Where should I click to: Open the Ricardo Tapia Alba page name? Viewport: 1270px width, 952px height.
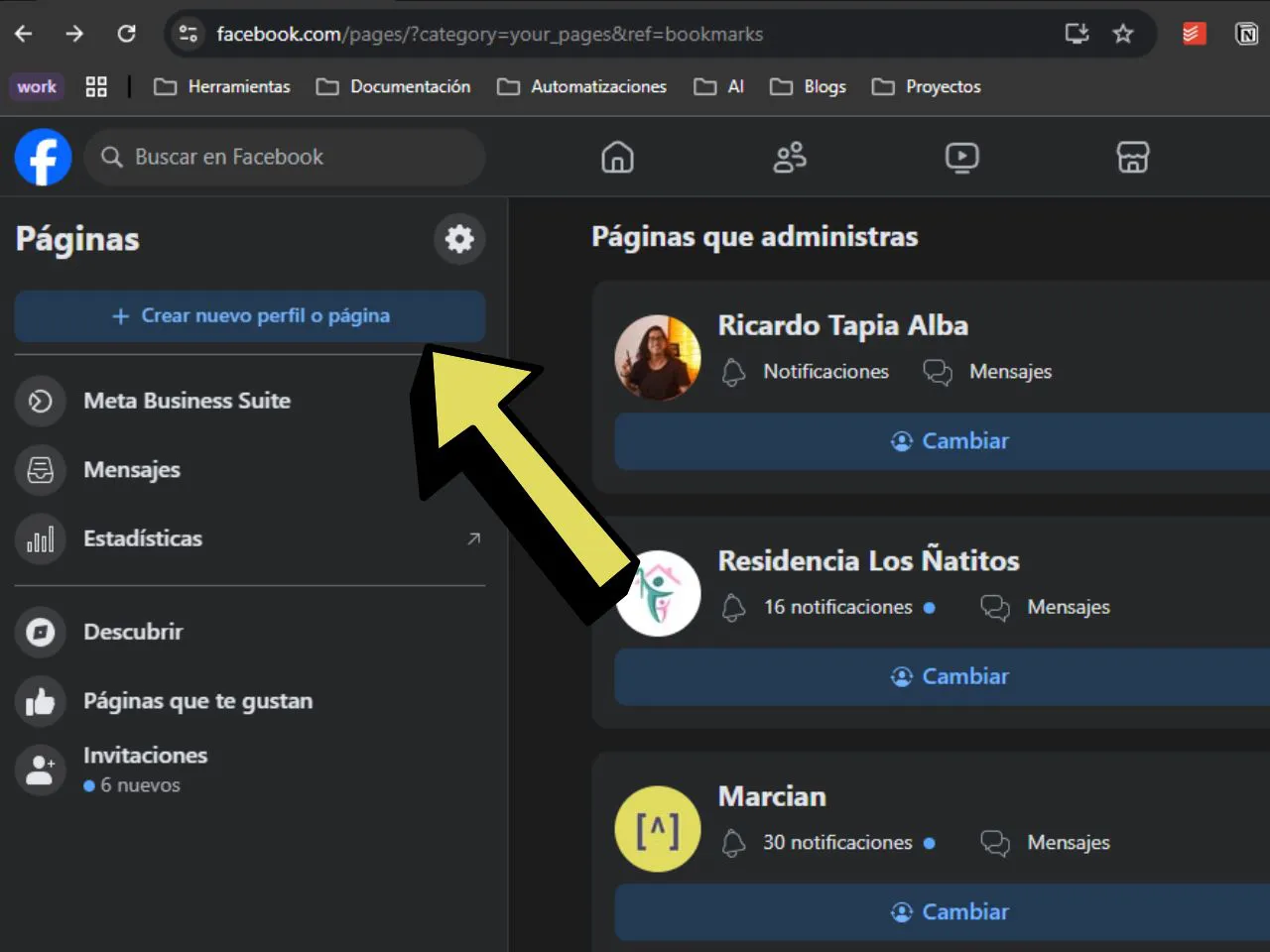click(842, 325)
